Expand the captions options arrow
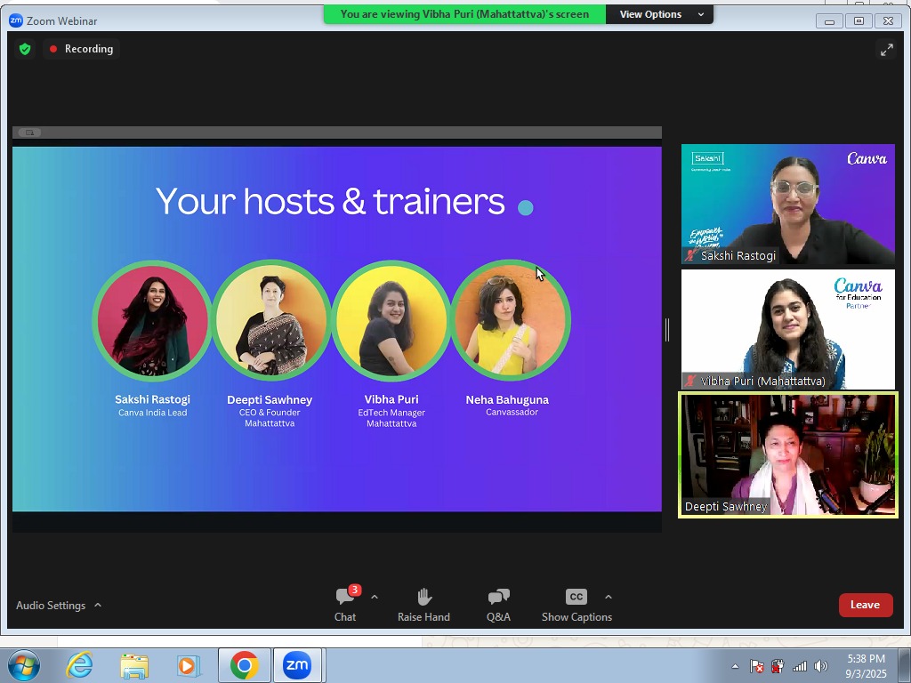Viewport: 911px width, 683px height. pos(609,597)
